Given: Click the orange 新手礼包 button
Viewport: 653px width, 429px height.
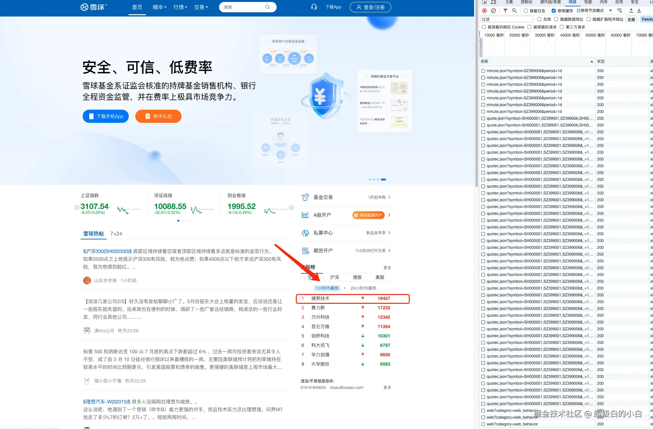Looking at the screenshot, I should pyautogui.click(x=158, y=116).
